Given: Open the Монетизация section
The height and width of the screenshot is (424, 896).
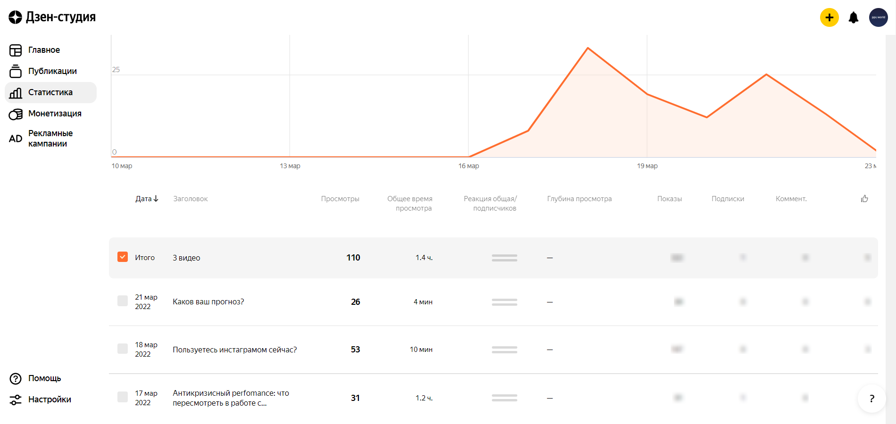Looking at the screenshot, I should pyautogui.click(x=55, y=114).
